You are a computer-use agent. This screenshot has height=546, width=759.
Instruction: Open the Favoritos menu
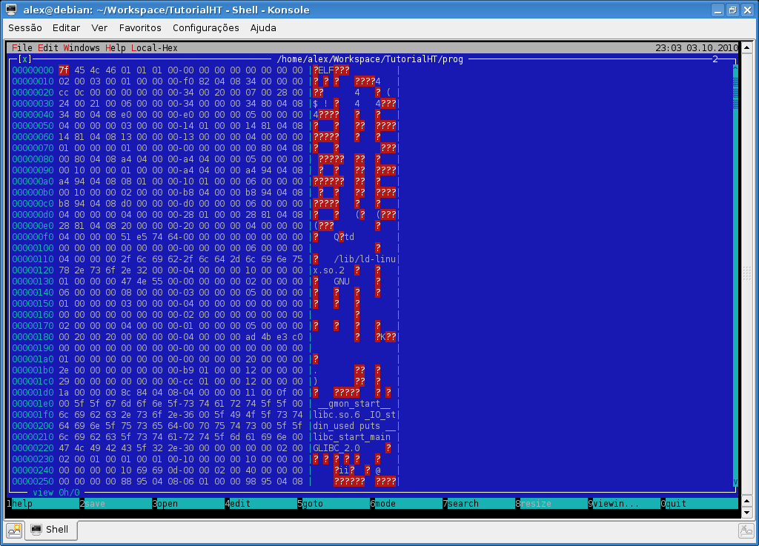pos(140,28)
